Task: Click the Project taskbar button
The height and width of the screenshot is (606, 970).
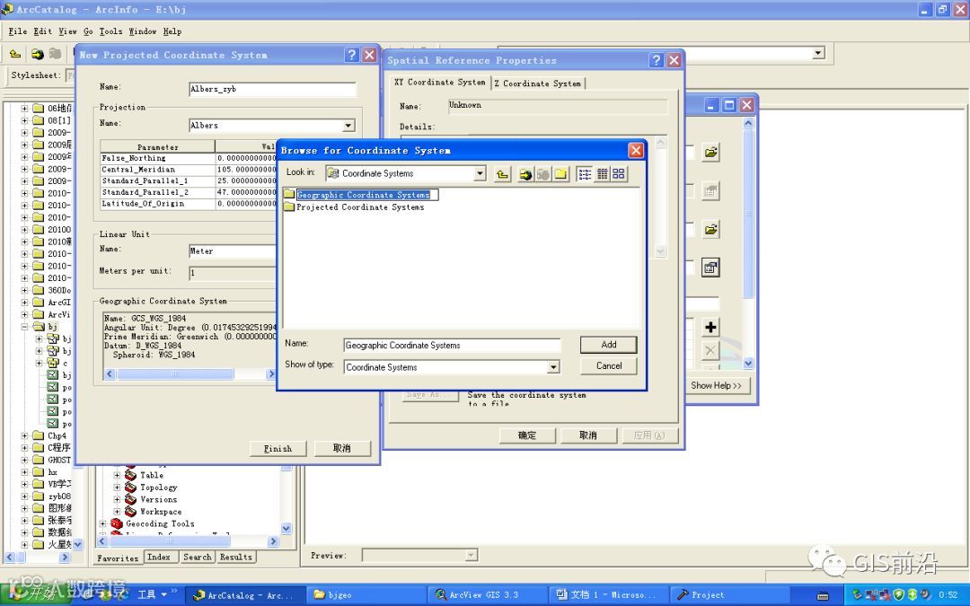Action: pyautogui.click(x=730, y=595)
